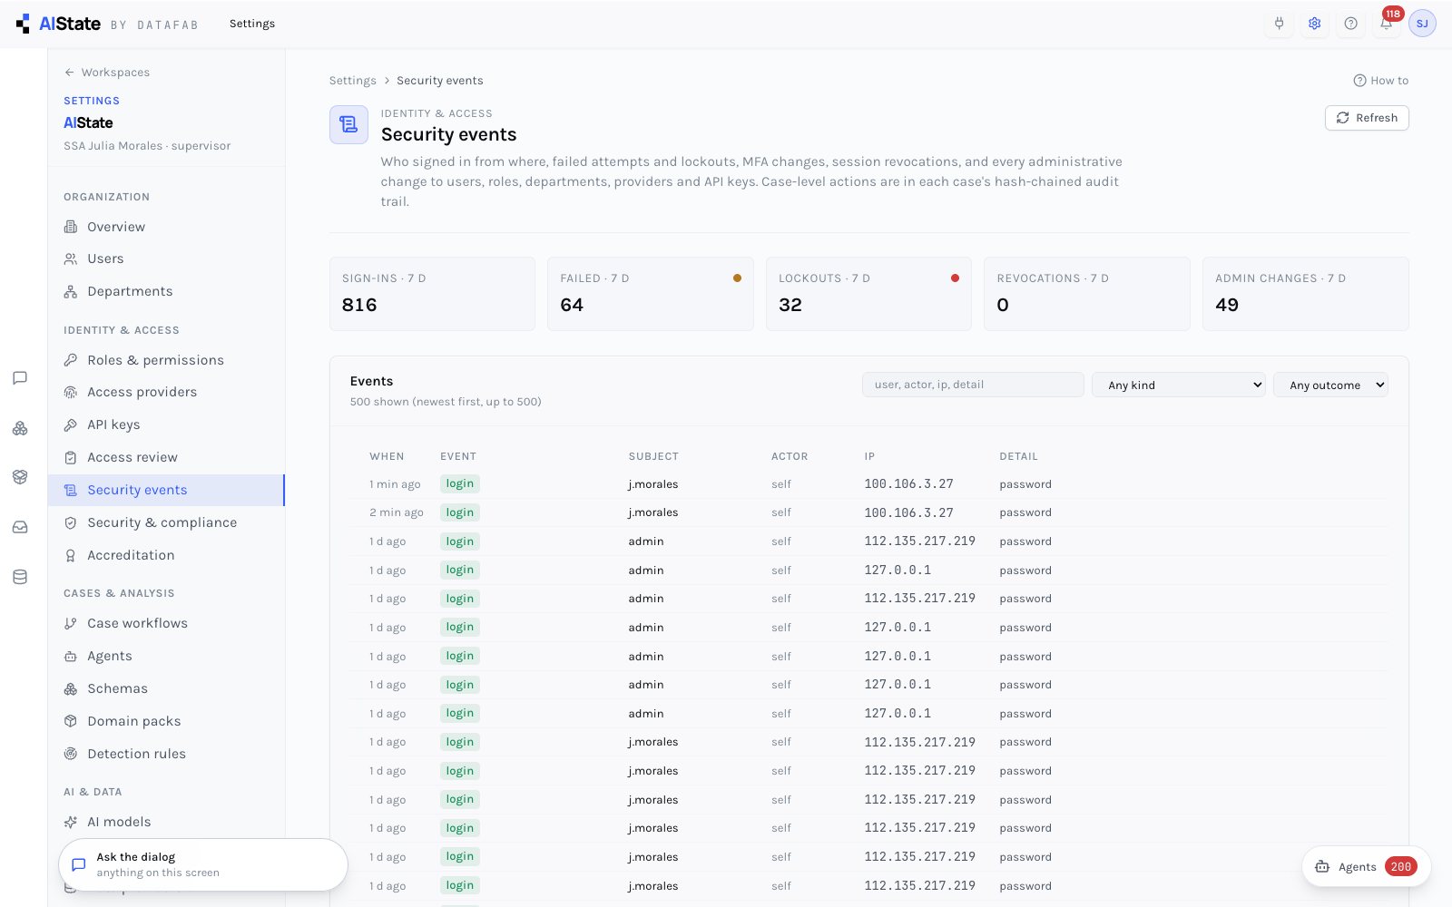Open Schemas page

click(x=166, y=688)
